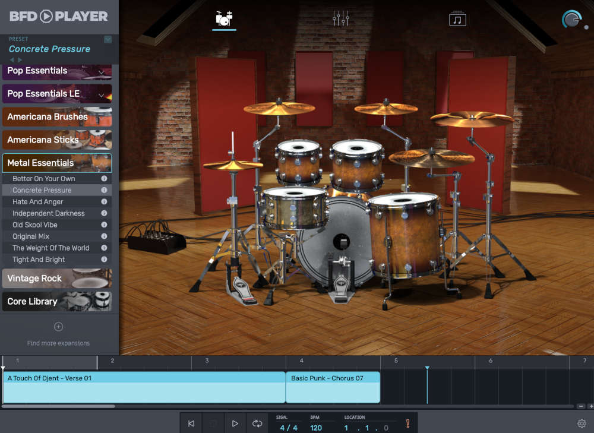Screen dimensions: 594x433
Task: Click the skip-to-start transport icon
Action: tap(191, 423)
